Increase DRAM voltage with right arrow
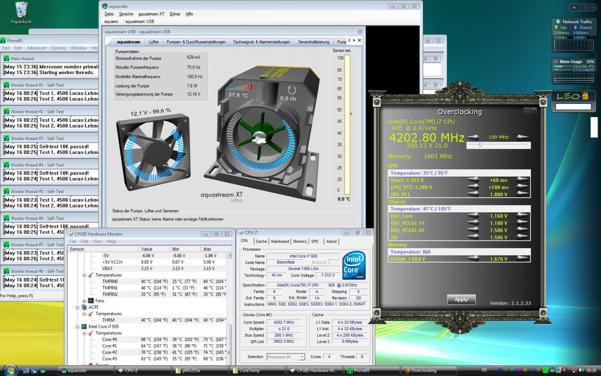 point(523,259)
